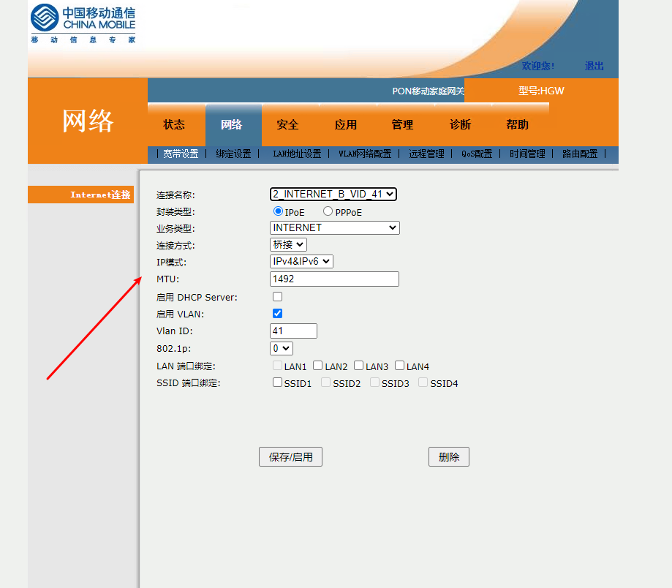Select the IPoE encapsulation option
The height and width of the screenshot is (588, 672).
(278, 211)
